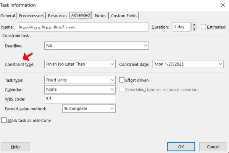Increase duration with the up arrow
Image resolution: width=229 pixels, height=153 pixels.
point(194,25)
